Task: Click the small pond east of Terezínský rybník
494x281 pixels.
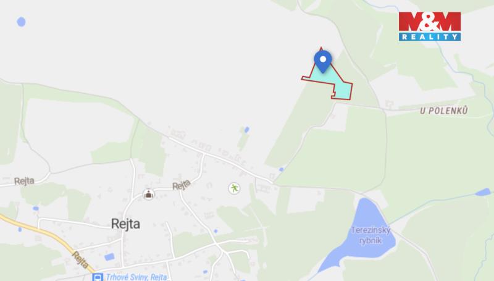Action: tap(483, 192)
